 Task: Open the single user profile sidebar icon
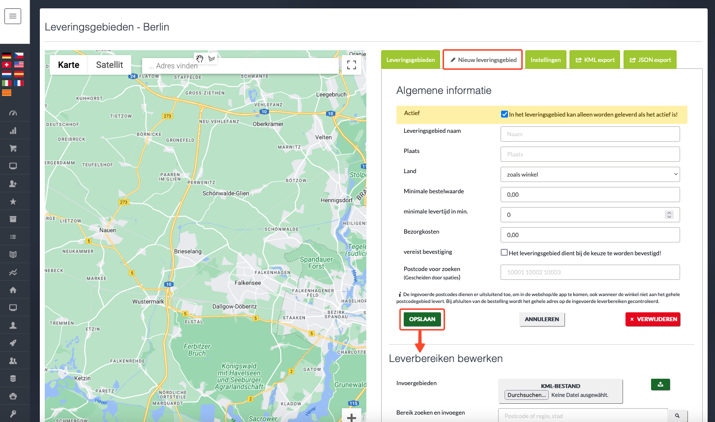click(13, 326)
